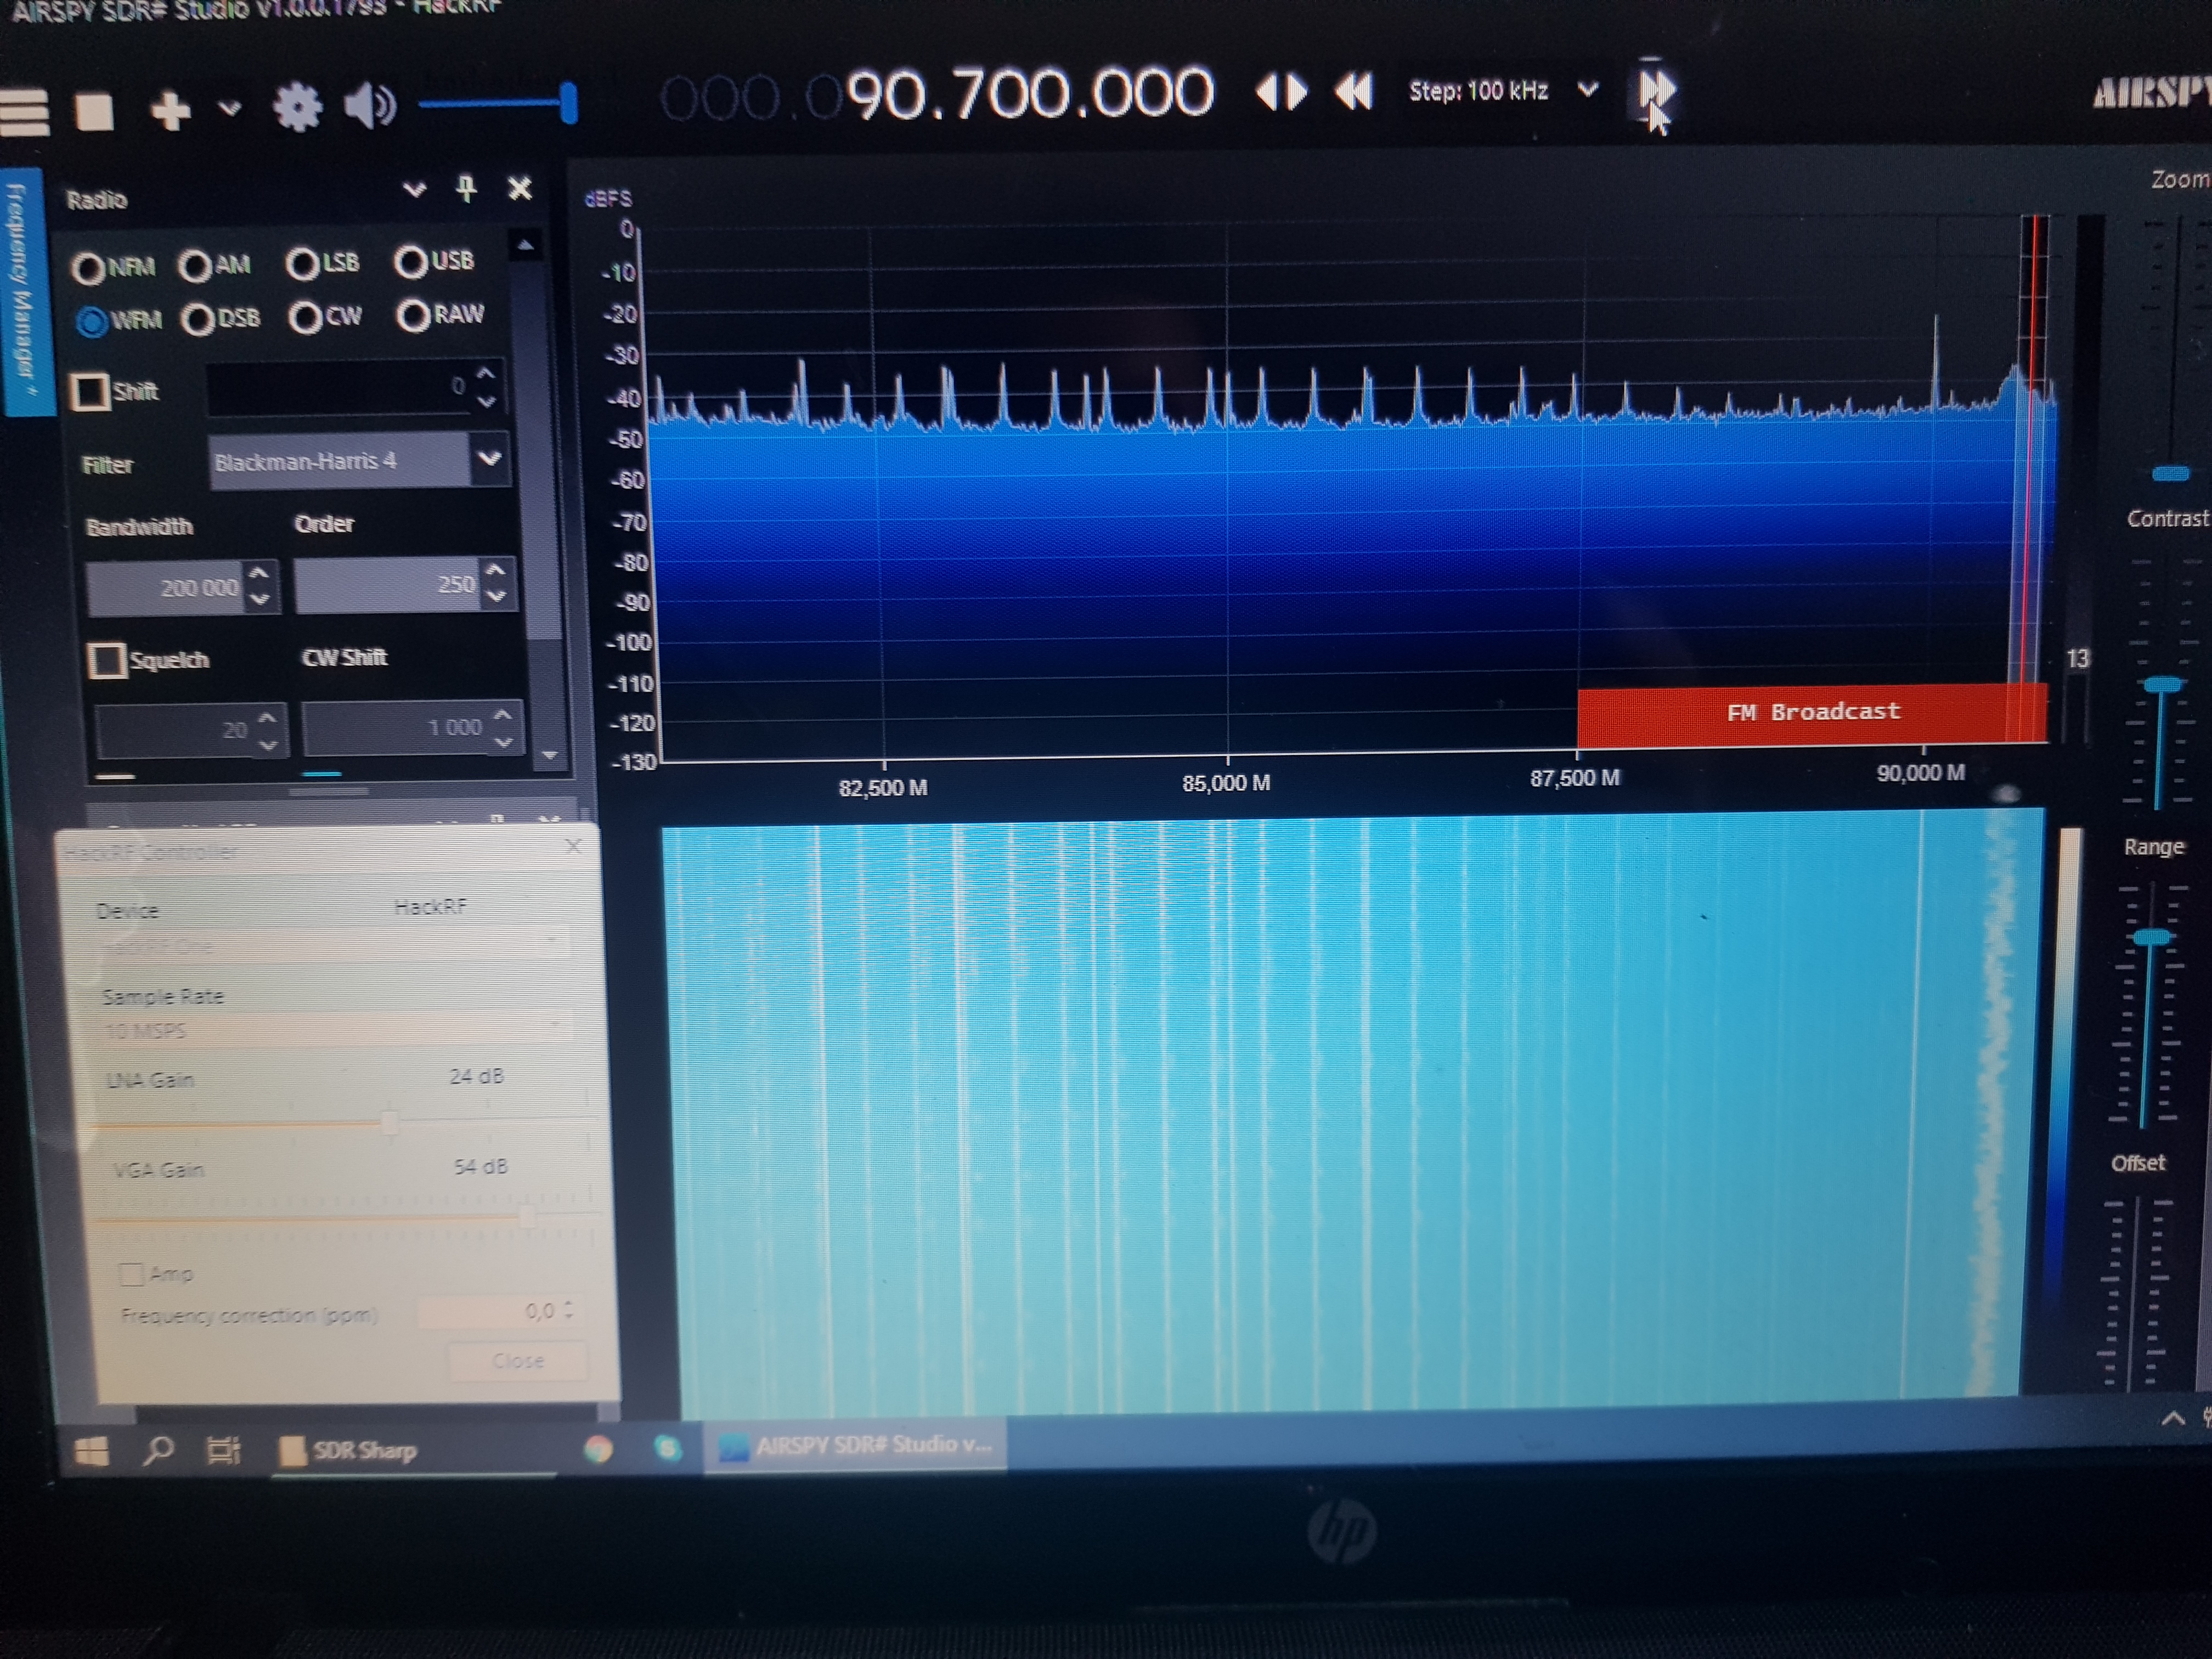The width and height of the screenshot is (2212, 1659).
Task: Pin the Radio panel
Action: tap(466, 188)
